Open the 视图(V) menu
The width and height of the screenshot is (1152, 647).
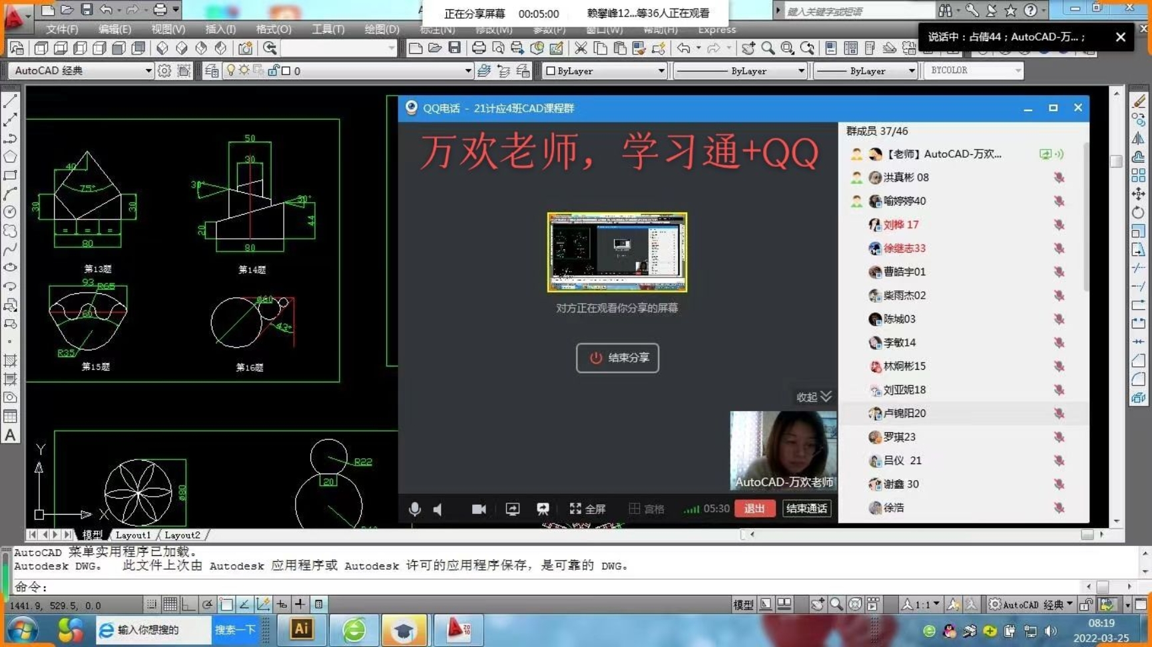coord(168,29)
